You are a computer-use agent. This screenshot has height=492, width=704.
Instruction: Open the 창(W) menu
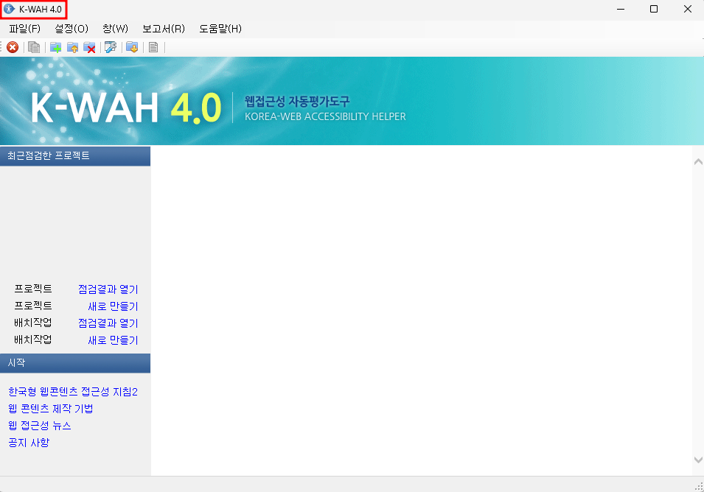pyautogui.click(x=116, y=29)
